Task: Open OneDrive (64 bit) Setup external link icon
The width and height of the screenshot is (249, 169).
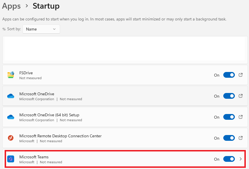Action: (x=241, y=117)
